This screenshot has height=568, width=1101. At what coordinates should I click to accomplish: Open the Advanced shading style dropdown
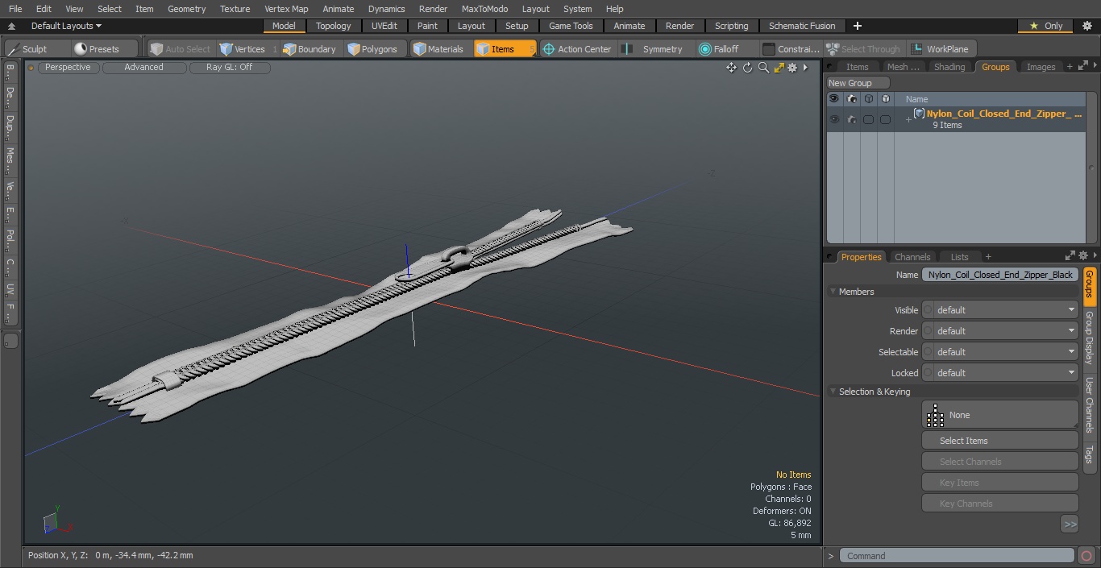coord(143,68)
